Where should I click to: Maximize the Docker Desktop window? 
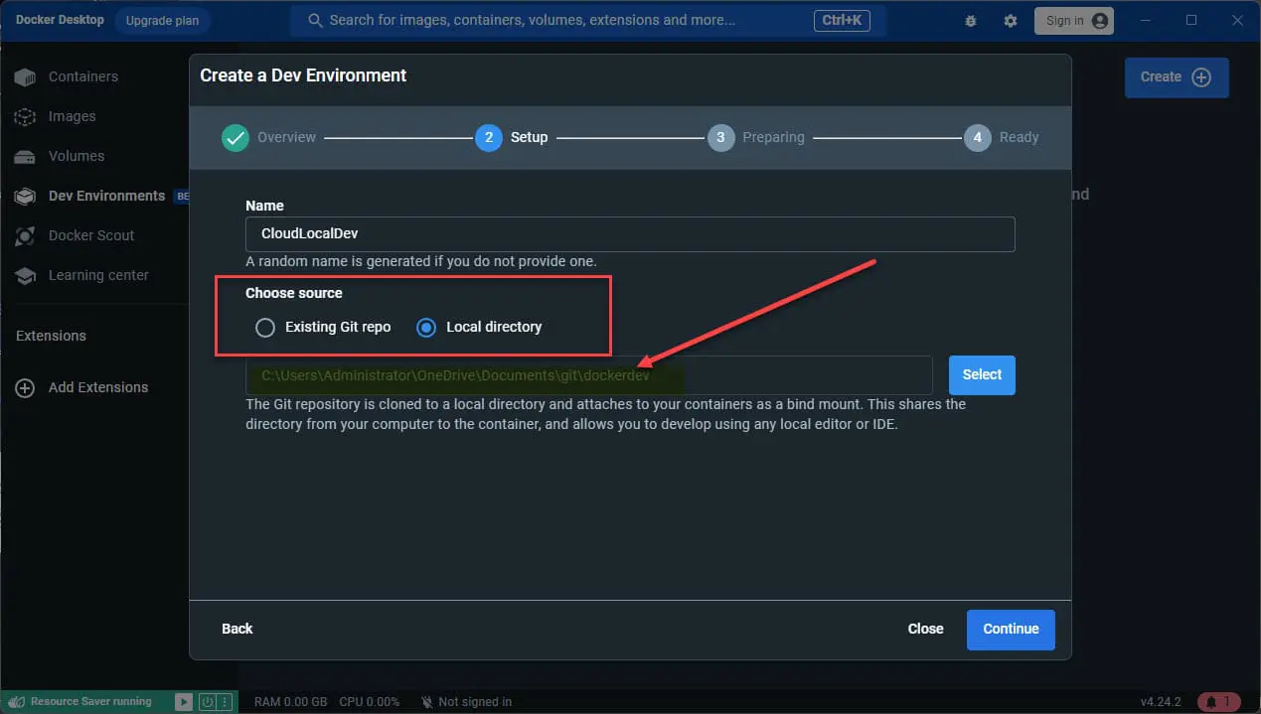click(x=1191, y=20)
